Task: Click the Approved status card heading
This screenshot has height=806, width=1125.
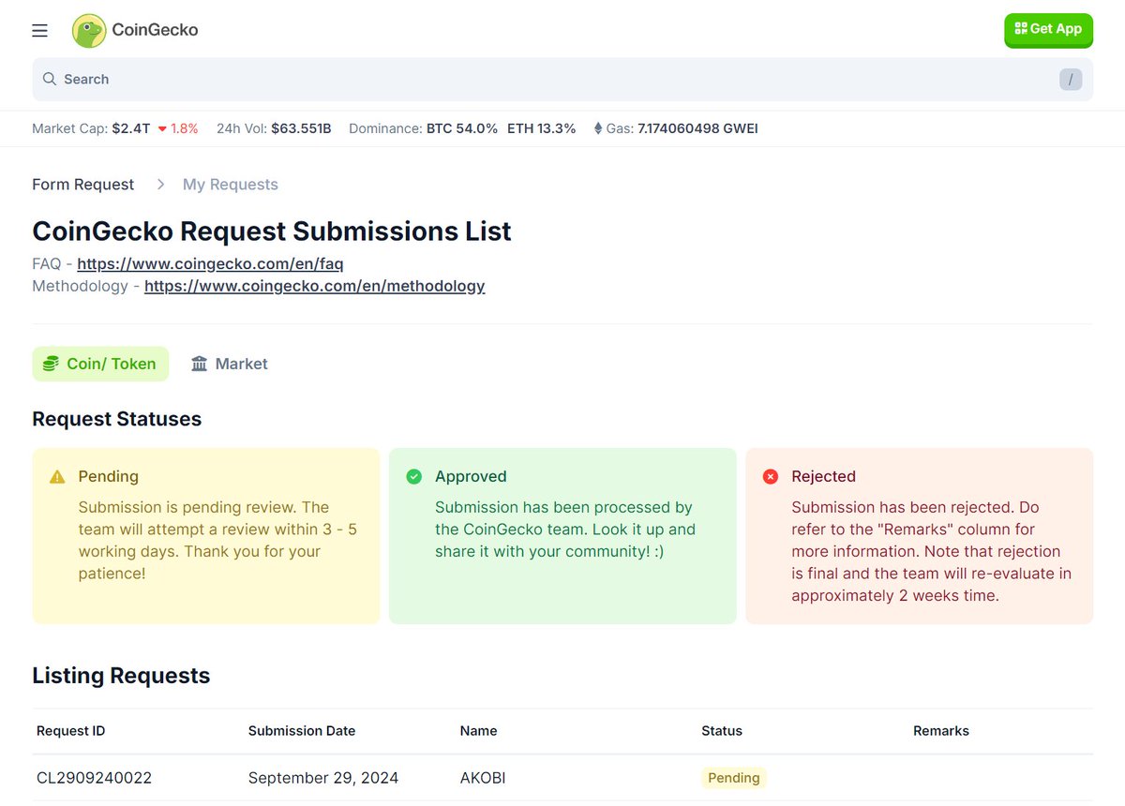Action: (x=471, y=477)
